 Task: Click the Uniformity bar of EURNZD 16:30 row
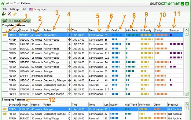[147, 49]
